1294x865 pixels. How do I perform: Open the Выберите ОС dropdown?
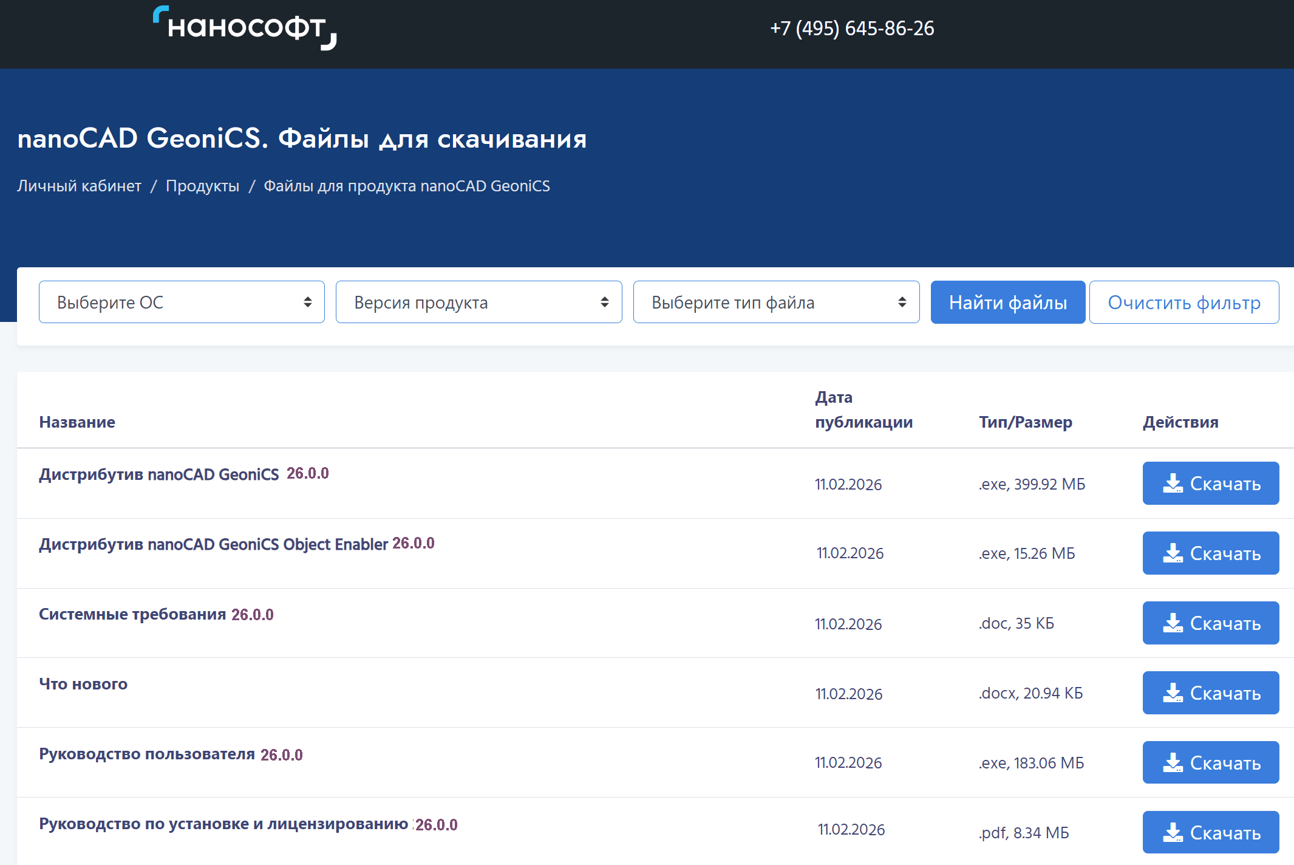182,302
